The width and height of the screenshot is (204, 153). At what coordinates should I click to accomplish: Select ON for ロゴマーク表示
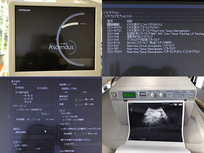18,149
